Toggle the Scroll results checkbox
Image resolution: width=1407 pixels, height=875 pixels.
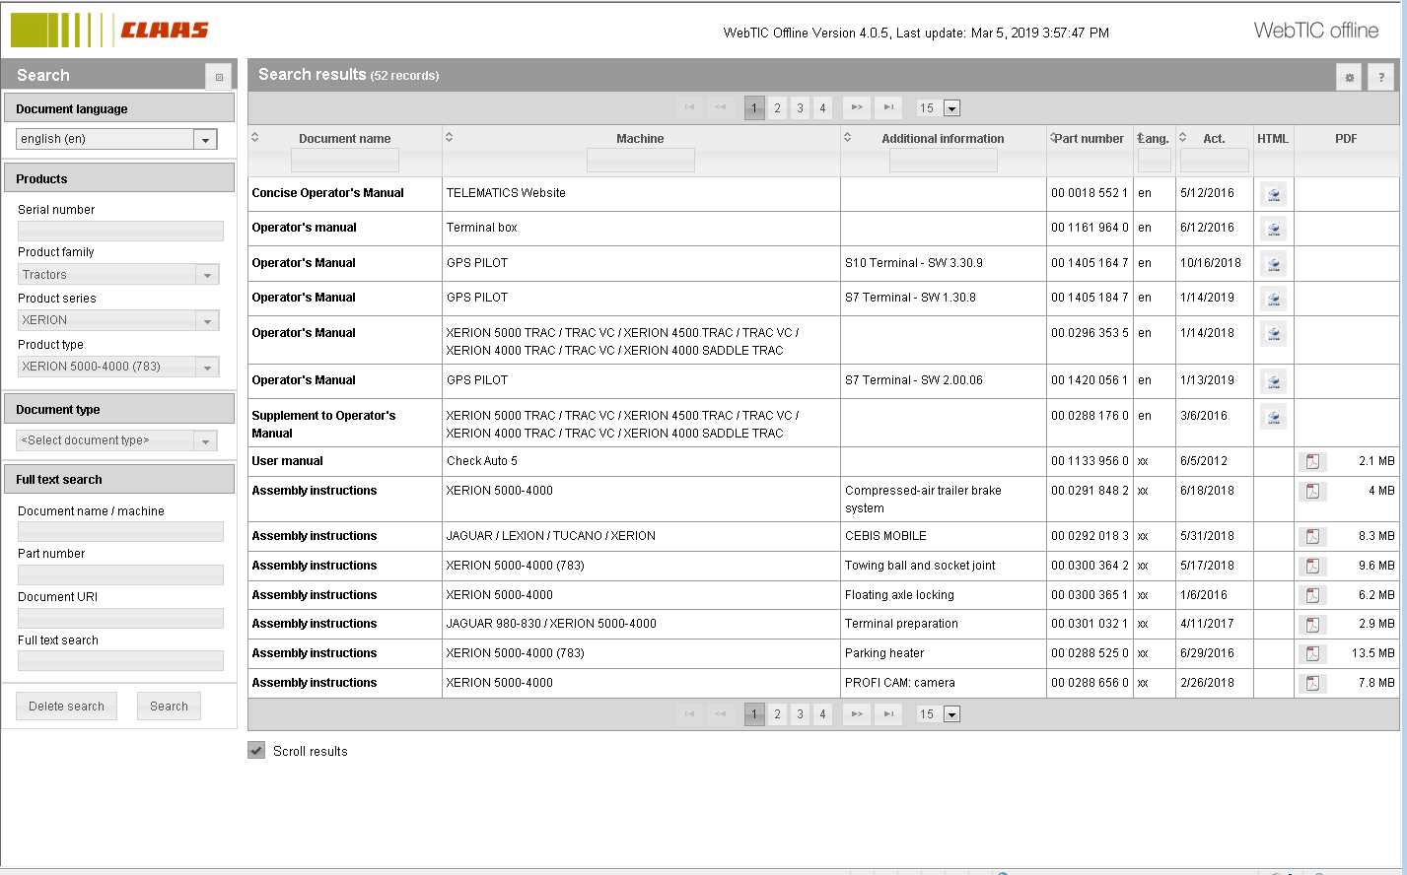256,751
